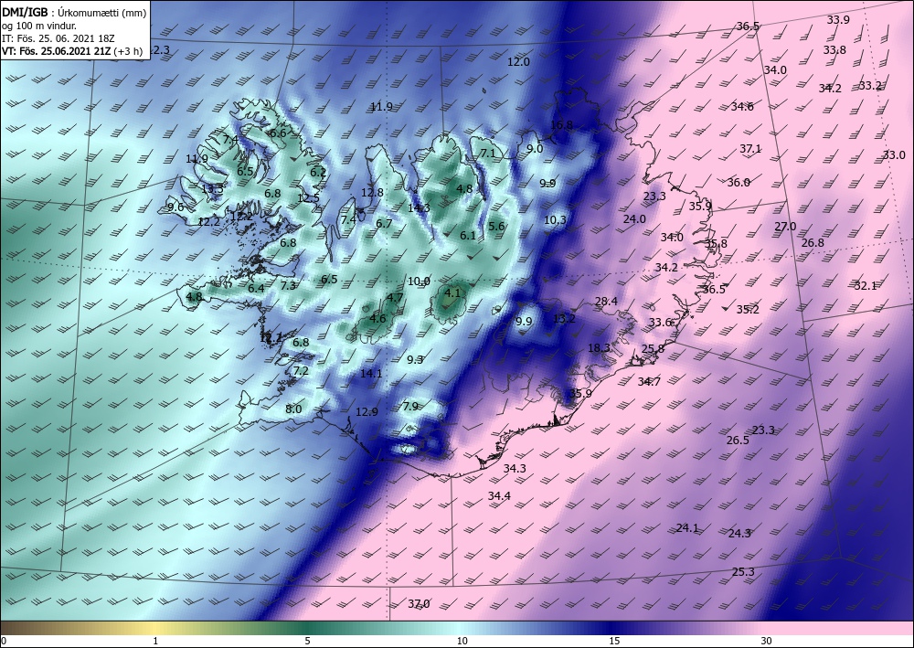Click the 33.9 value on the map
This screenshot has width=914, height=648.
(x=838, y=20)
